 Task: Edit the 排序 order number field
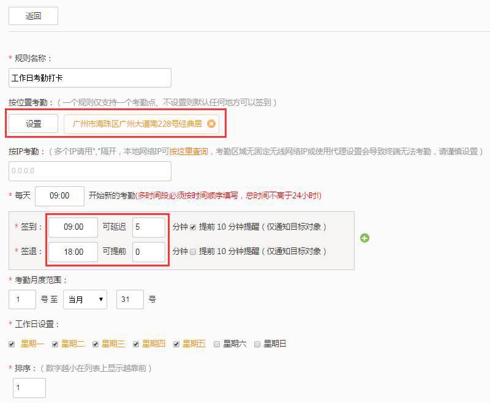[29, 388]
